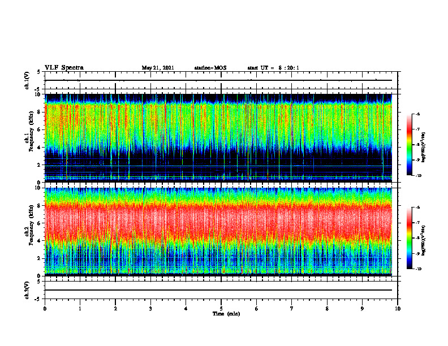Click the ch.1 voltage trace line
This screenshot has height=346, width=448.
point(218,80)
